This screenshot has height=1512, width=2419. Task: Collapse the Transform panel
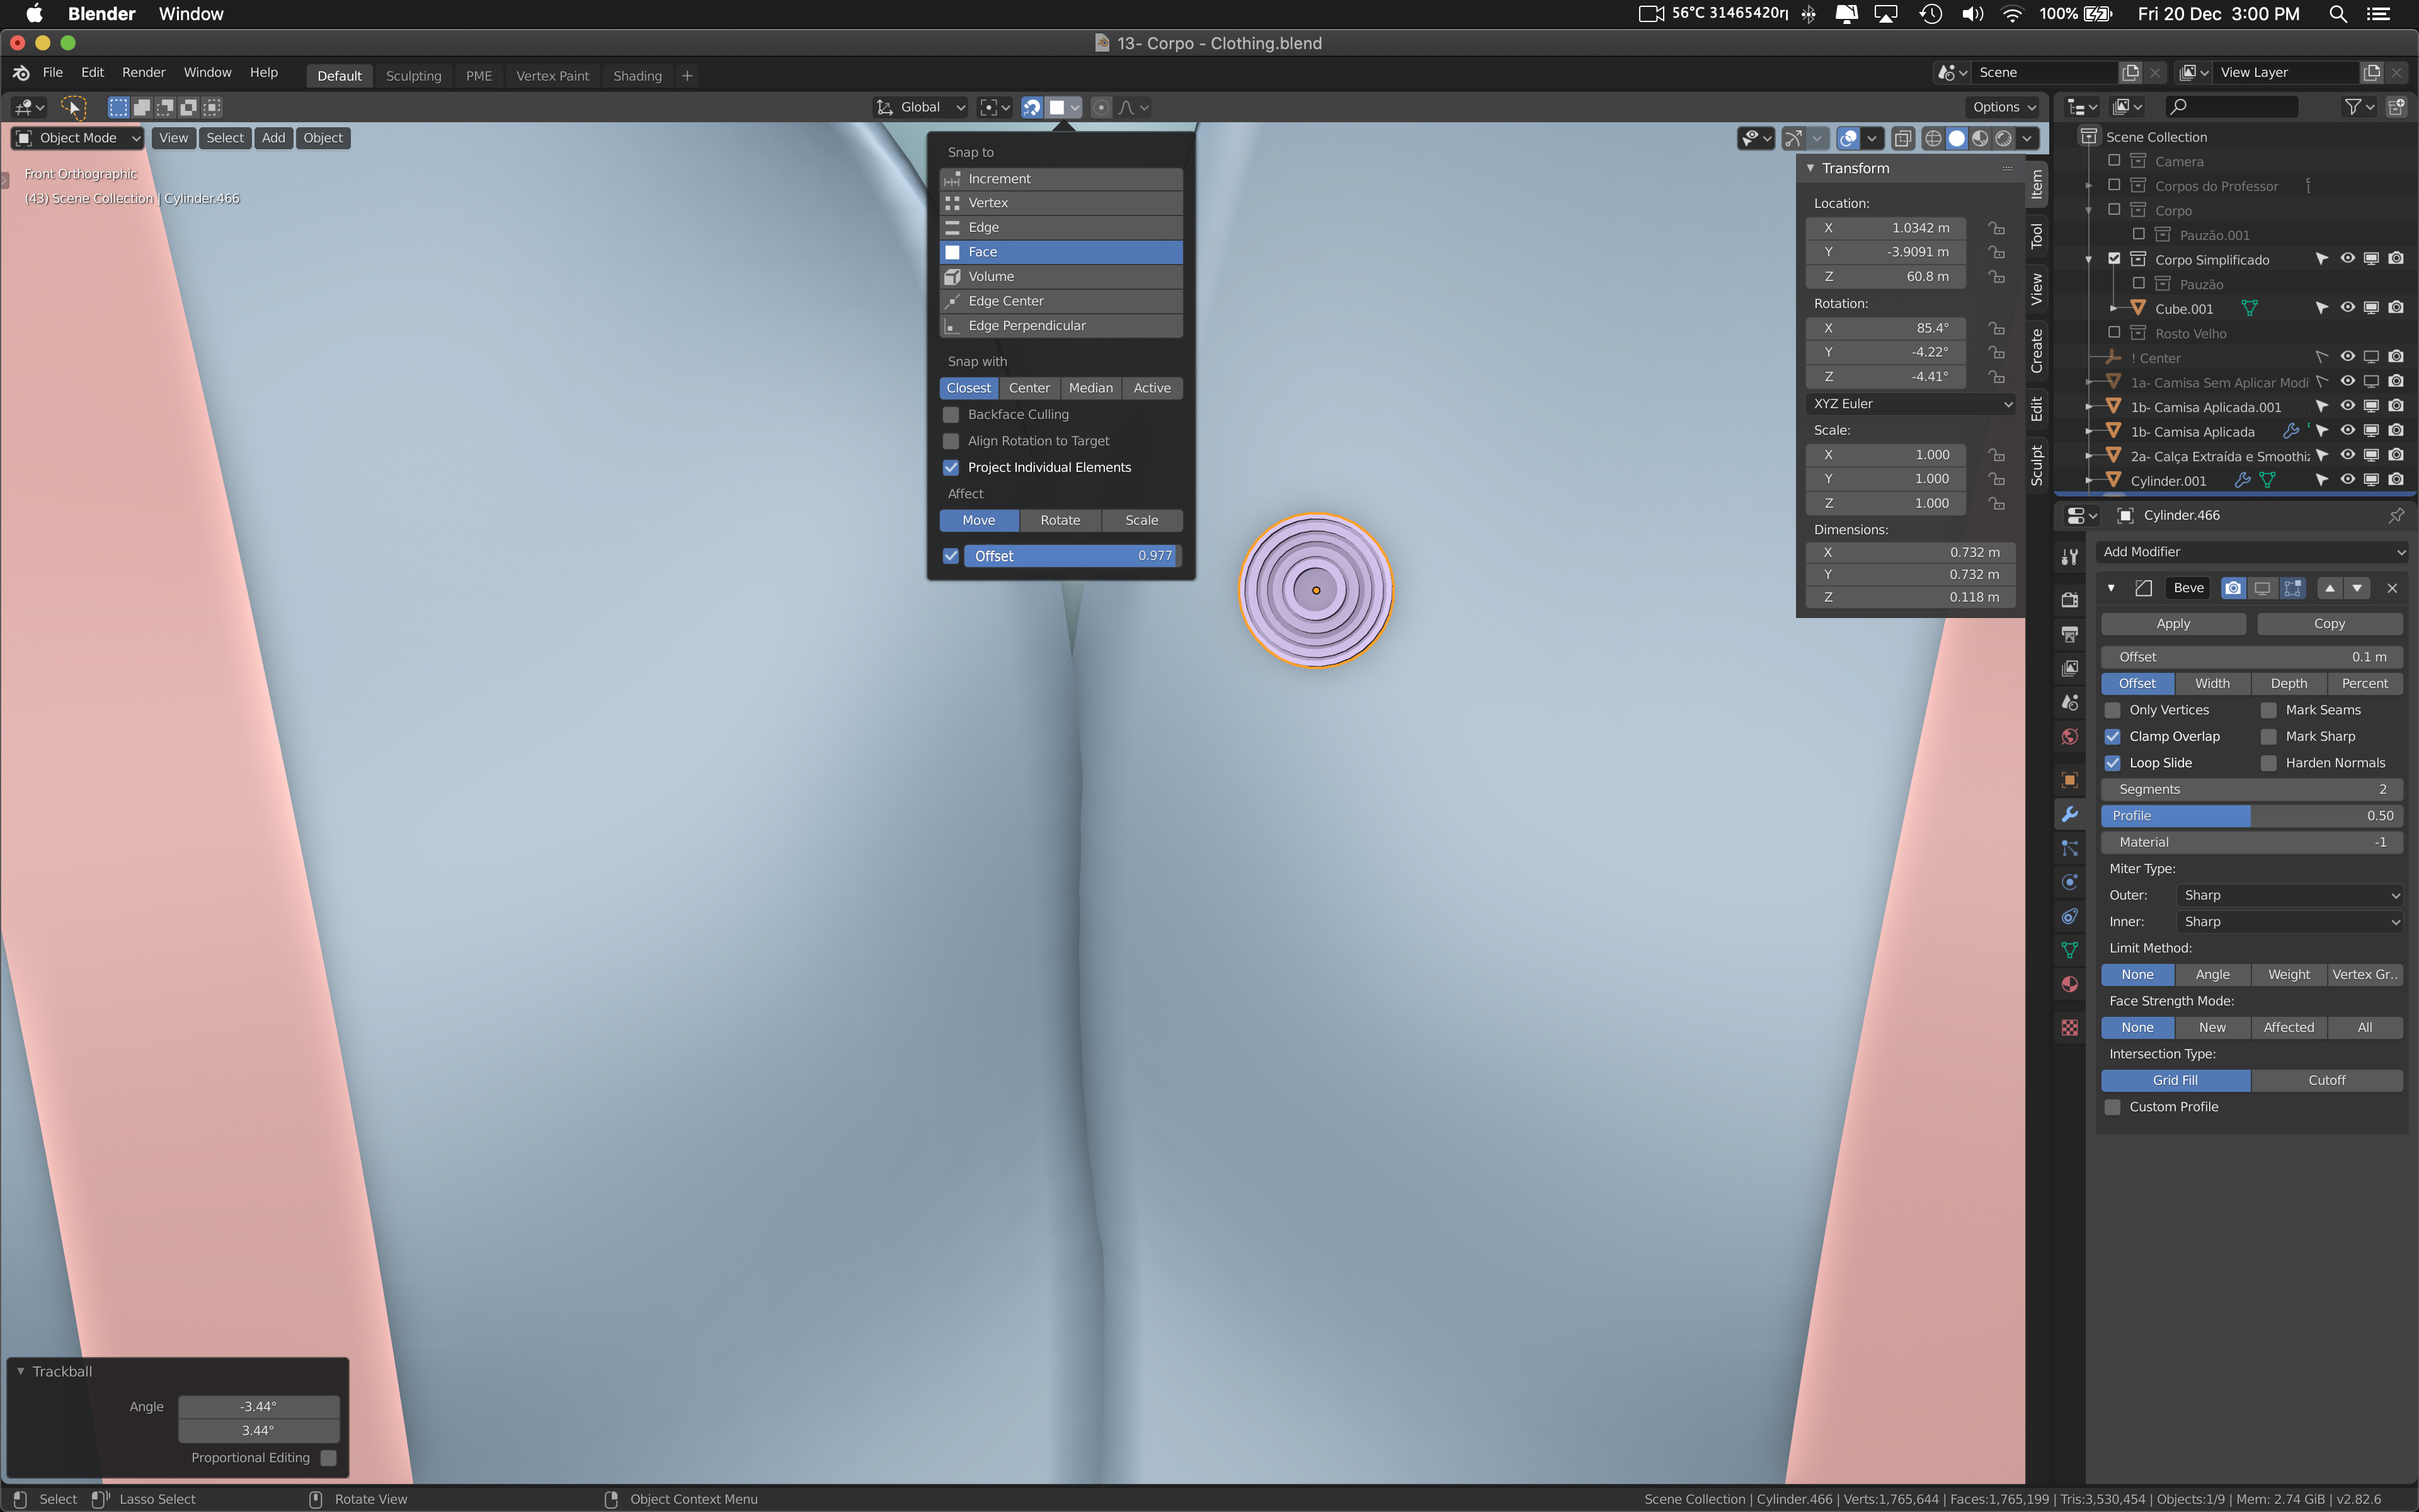click(x=1810, y=168)
